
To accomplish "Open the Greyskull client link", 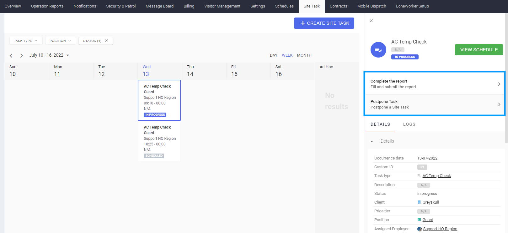I will [430, 202].
